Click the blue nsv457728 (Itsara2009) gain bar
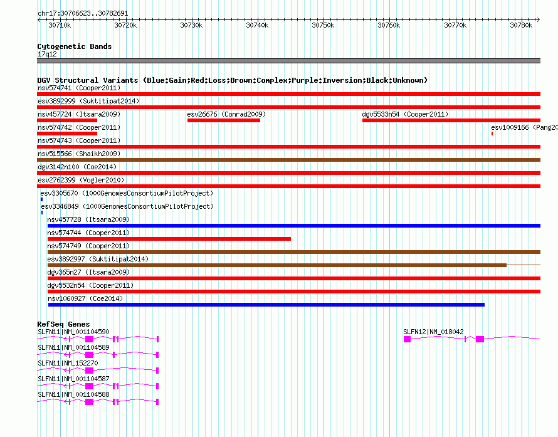 coord(294,226)
